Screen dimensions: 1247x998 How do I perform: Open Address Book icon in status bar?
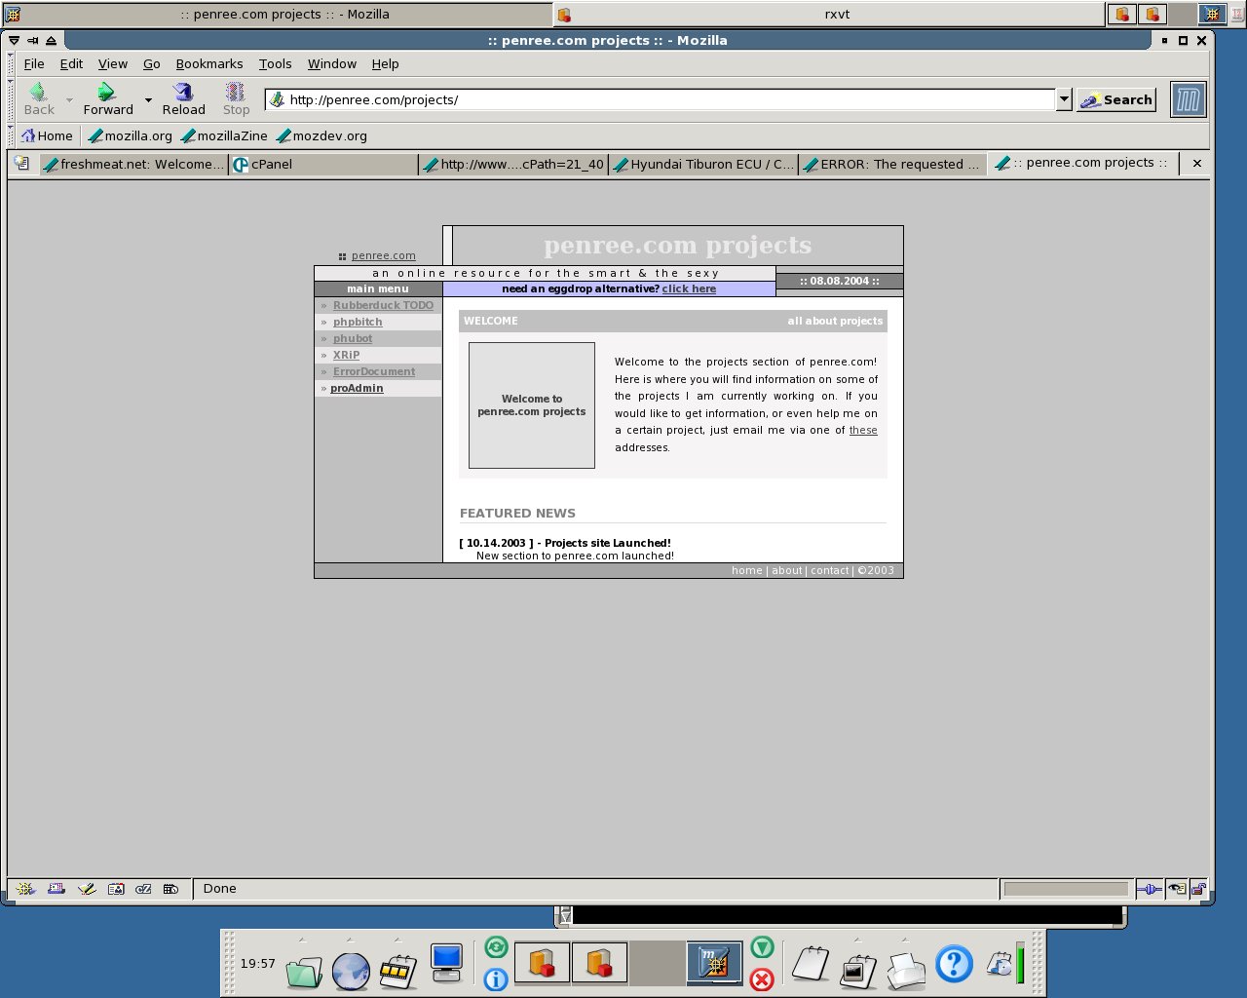pyautogui.click(x=116, y=889)
